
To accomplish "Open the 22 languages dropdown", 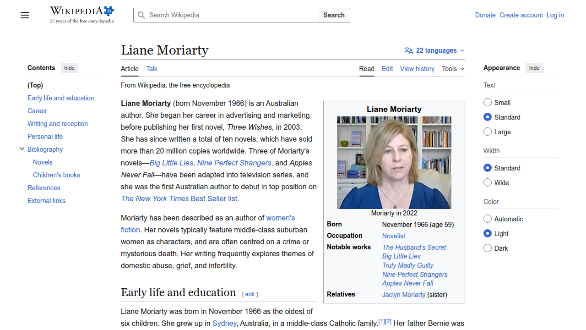I will [x=434, y=50].
